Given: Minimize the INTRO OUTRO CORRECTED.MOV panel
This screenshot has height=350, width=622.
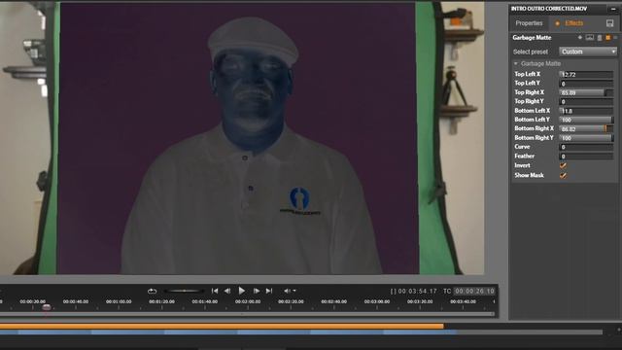Looking at the screenshot, I should click(613, 9).
